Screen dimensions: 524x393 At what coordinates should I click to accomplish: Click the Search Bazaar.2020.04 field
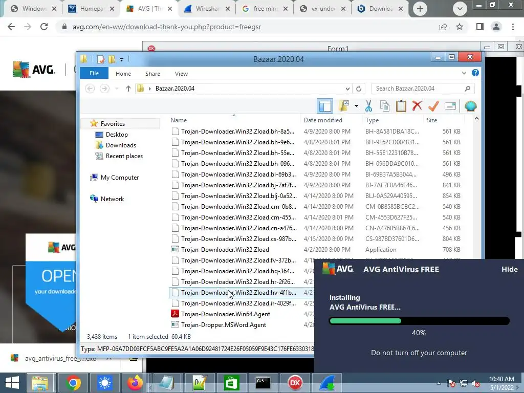point(423,89)
